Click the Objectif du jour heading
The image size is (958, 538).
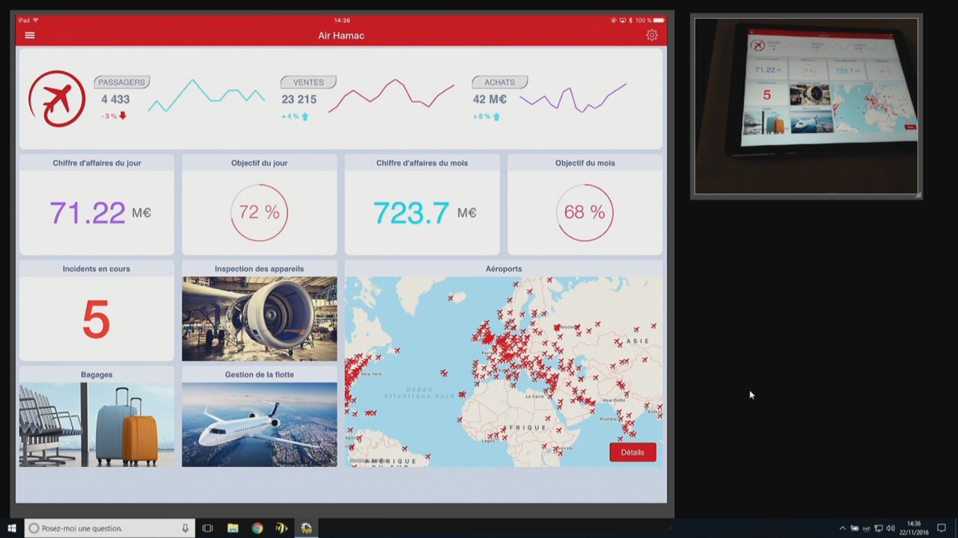pyautogui.click(x=259, y=163)
